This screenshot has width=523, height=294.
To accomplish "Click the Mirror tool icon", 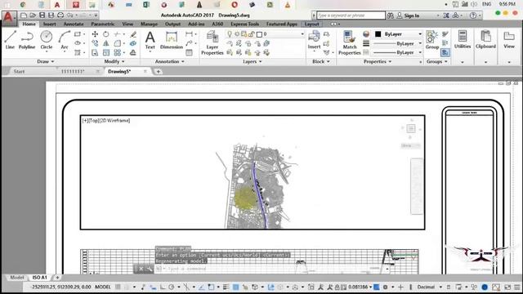I will pyautogui.click(x=105, y=43).
